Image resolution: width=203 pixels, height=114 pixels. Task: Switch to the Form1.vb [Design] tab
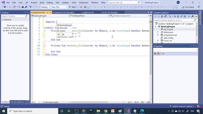pyautogui.click(x=109, y=12)
